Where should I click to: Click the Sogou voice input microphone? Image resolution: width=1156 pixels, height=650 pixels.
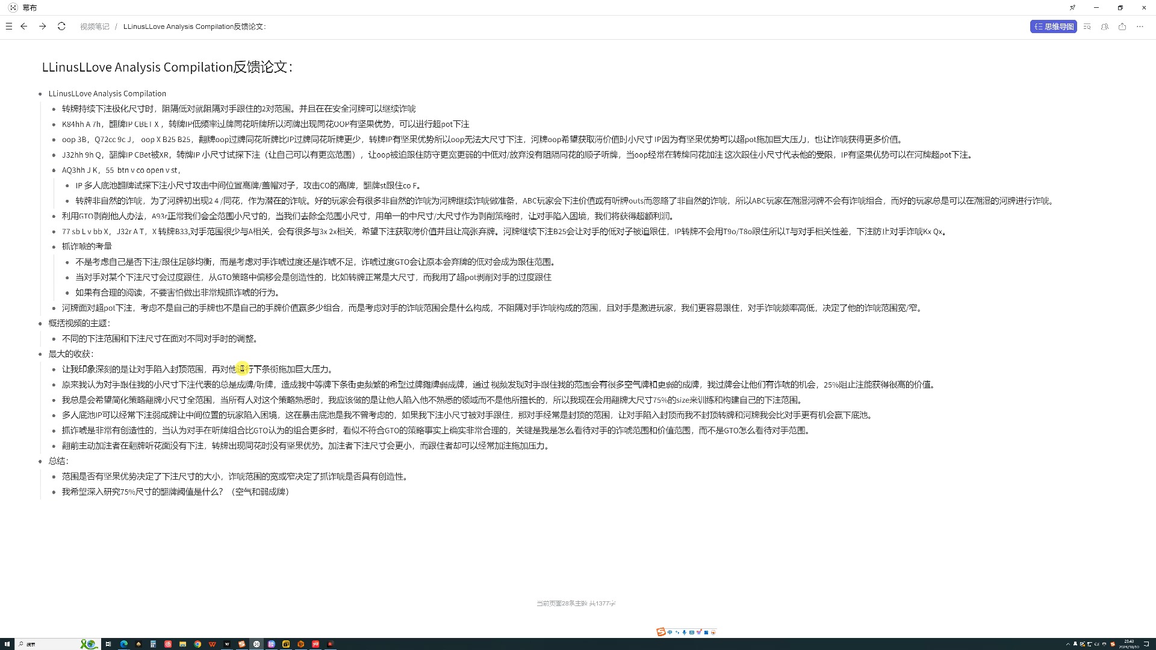(x=685, y=633)
